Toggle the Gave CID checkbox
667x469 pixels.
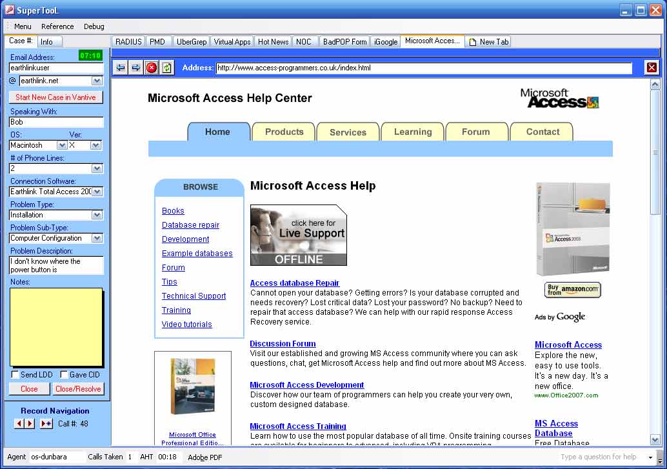click(64, 375)
